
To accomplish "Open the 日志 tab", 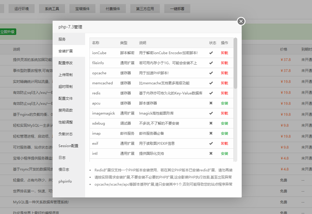I will click(x=69, y=157).
